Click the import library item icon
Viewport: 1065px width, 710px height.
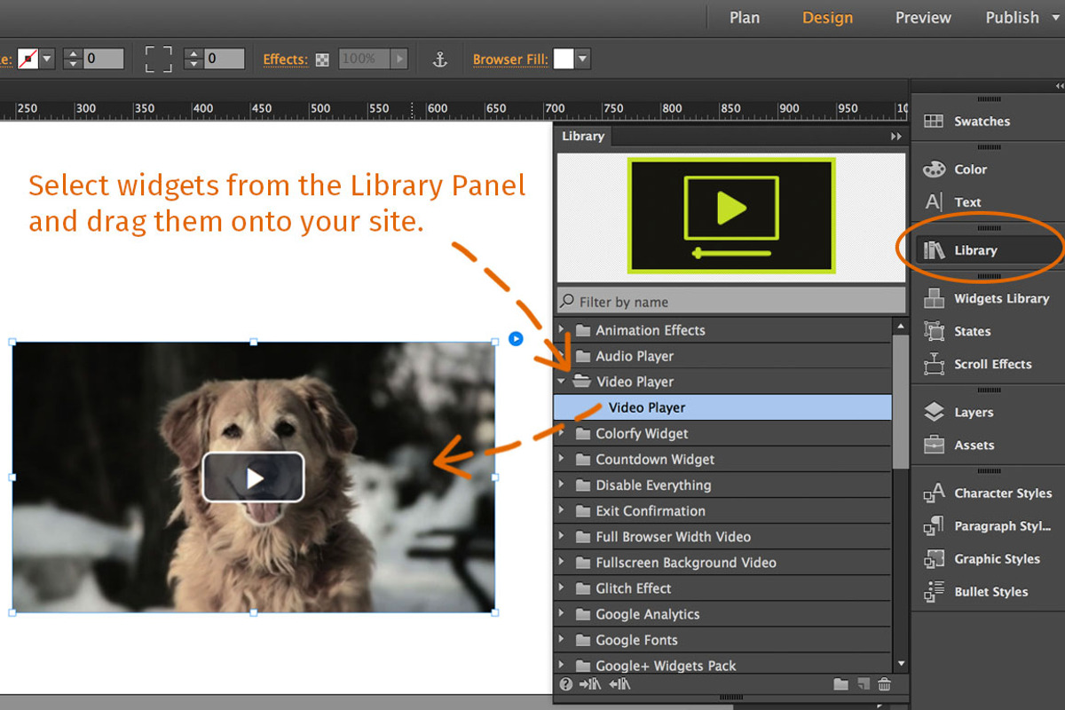click(589, 684)
